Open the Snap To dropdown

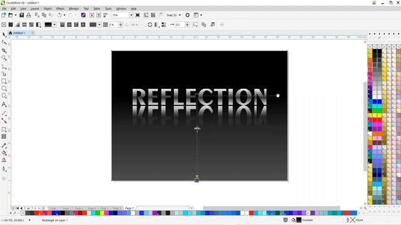[174, 15]
